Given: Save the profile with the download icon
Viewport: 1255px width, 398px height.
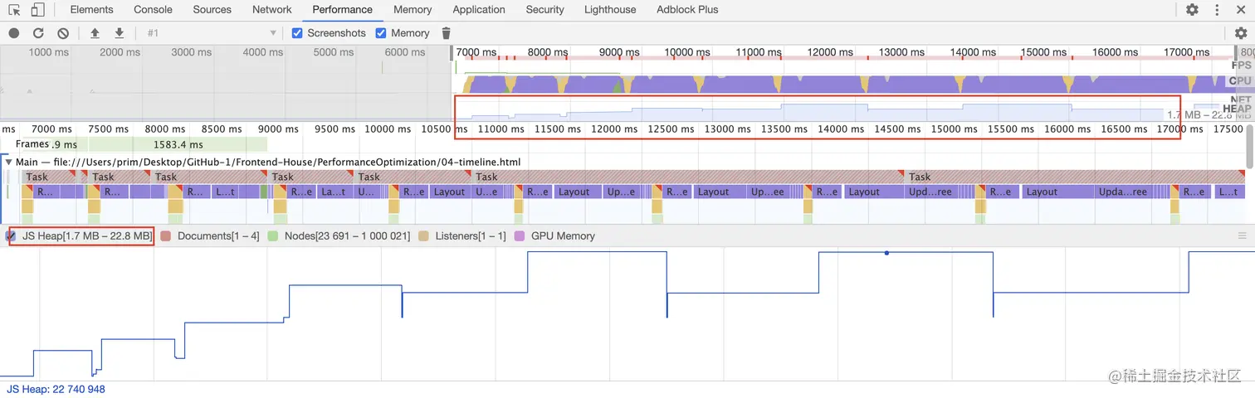Looking at the screenshot, I should coord(120,33).
